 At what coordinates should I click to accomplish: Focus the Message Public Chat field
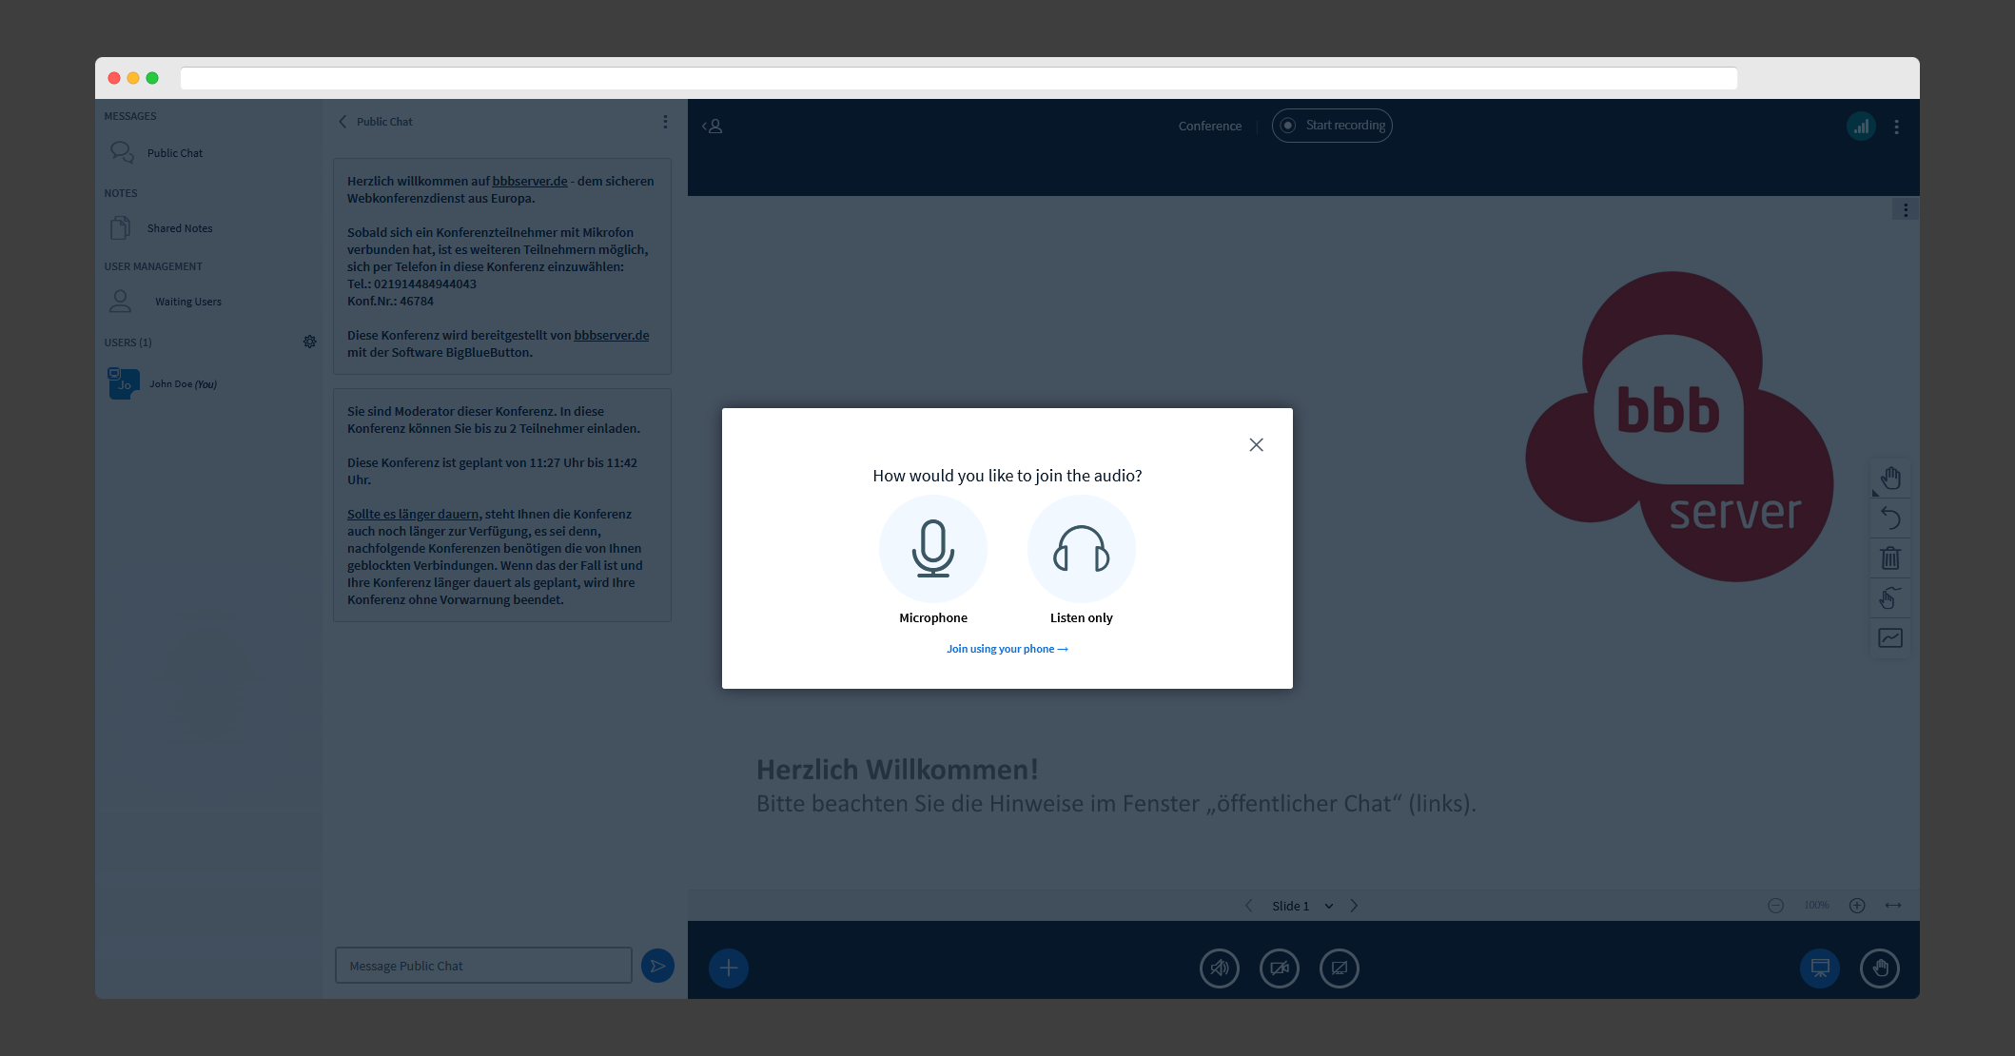pos(483,966)
